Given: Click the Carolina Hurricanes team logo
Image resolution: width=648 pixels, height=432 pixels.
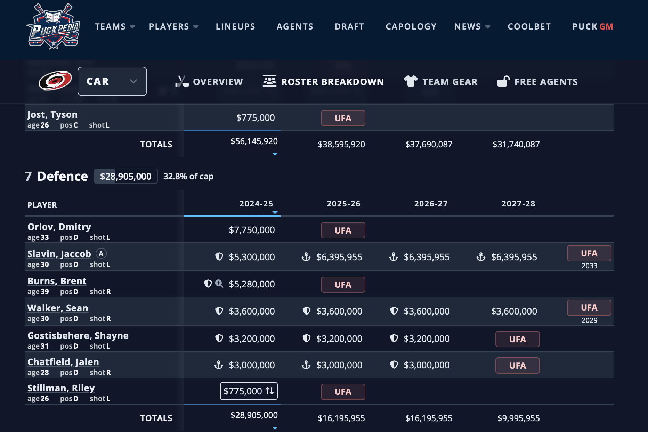Looking at the screenshot, I should click(x=55, y=81).
